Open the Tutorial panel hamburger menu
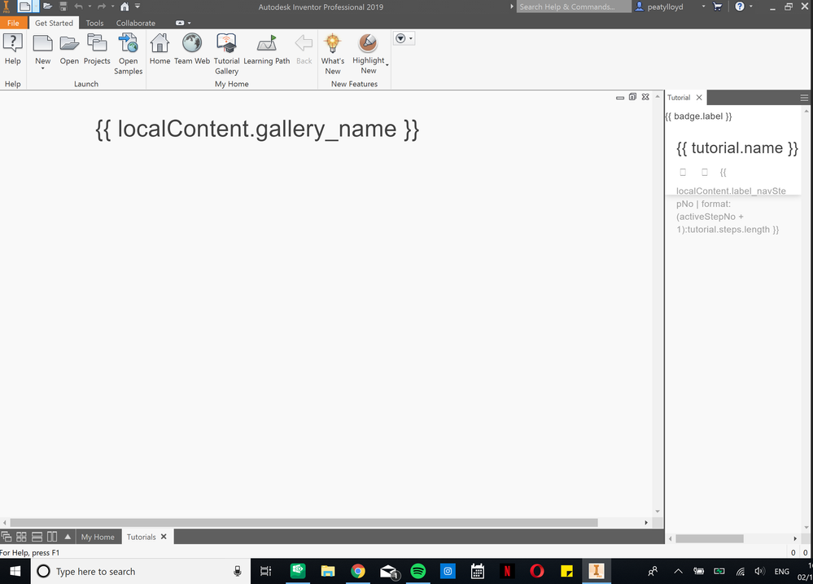This screenshot has width=813, height=584. pyautogui.click(x=804, y=98)
